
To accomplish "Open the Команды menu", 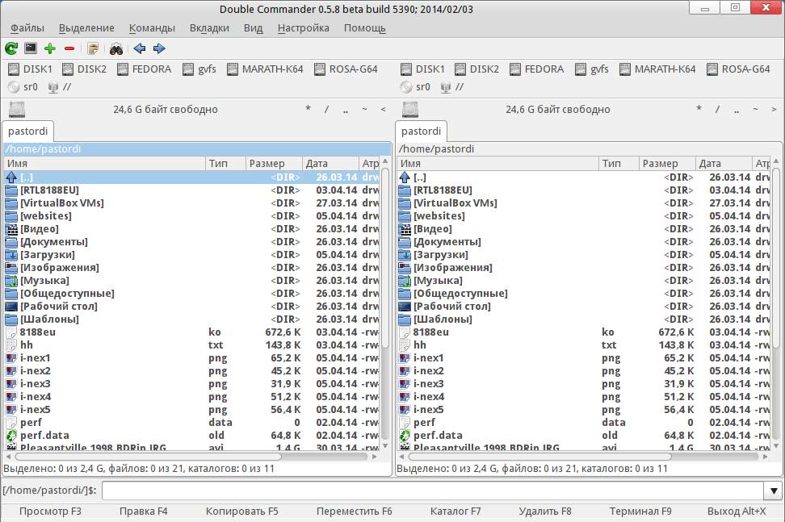I will (x=152, y=28).
